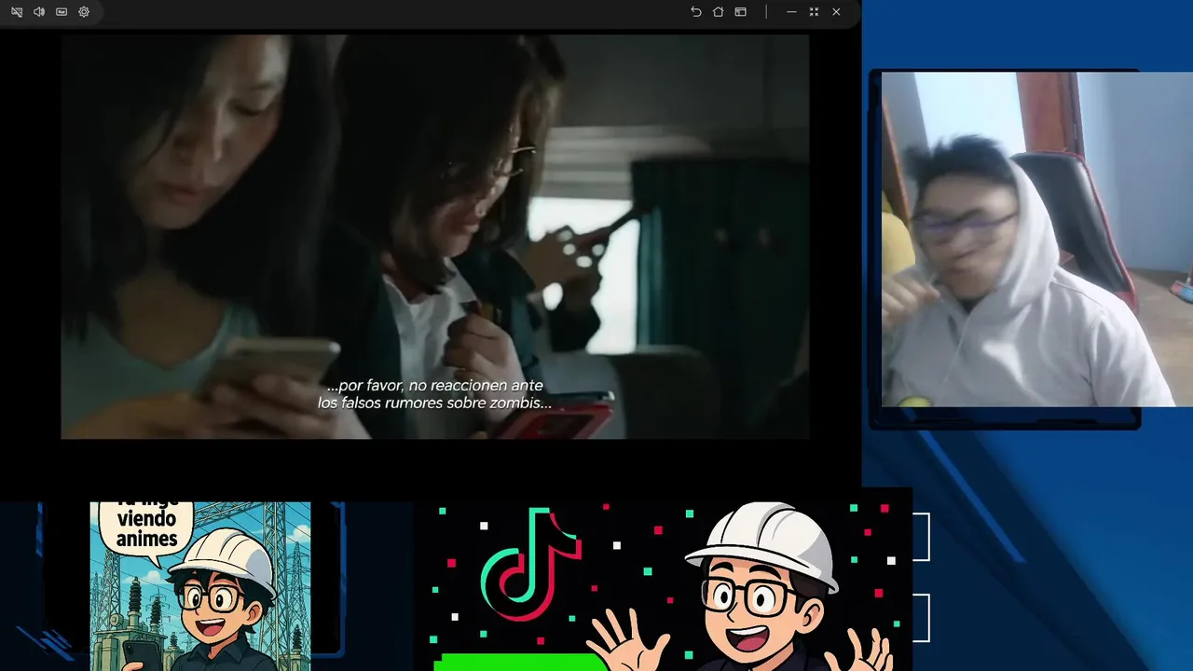Click the subtitle text about falsos rumores
This screenshot has height=671, width=1193.
click(434, 394)
